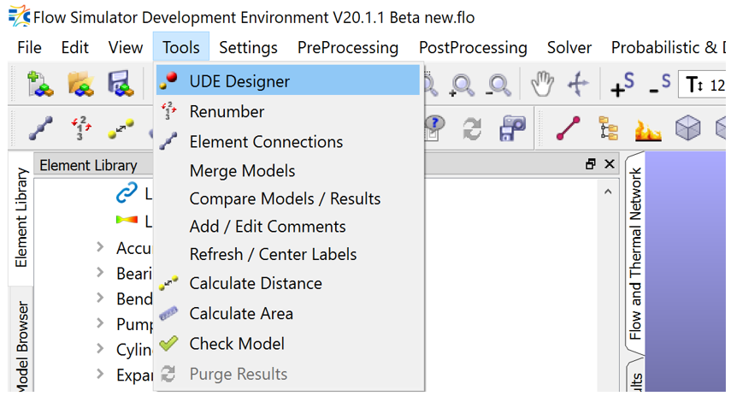Screen dimensions: 737x402
Task: Open Flow and Thermal Network tab
Action: 635,252
